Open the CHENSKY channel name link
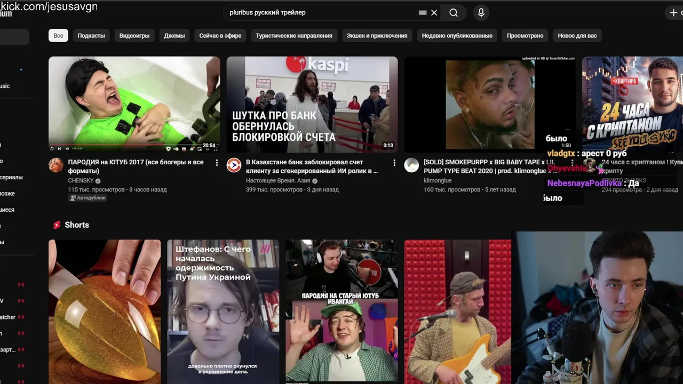 coord(81,181)
